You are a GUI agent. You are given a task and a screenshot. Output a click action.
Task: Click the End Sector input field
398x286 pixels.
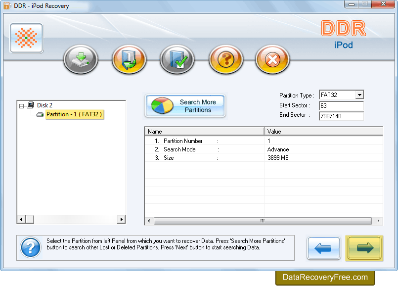pyautogui.click(x=341, y=116)
